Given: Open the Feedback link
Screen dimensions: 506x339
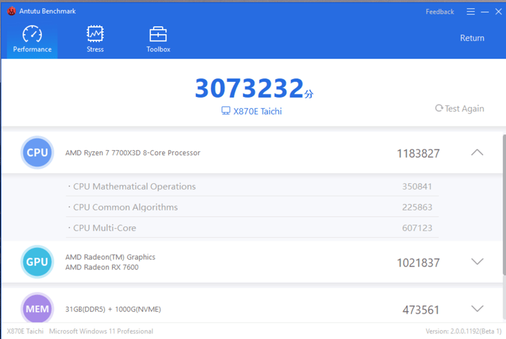Looking at the screenshot, I should pos(440,12).
